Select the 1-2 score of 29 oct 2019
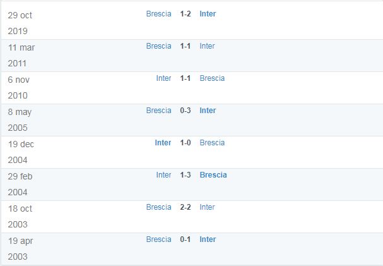This screenshot has height=266, width=383. pos(186,14)
